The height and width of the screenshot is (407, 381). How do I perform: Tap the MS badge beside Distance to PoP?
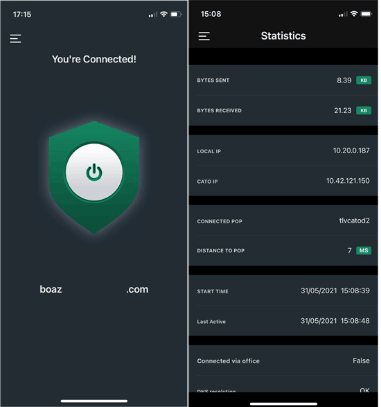pos(364,250)
